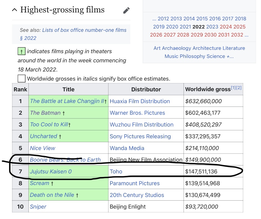Open Sony Pictures Releasing link
This screenshot has width=261, height=219.
click(140, 136)
